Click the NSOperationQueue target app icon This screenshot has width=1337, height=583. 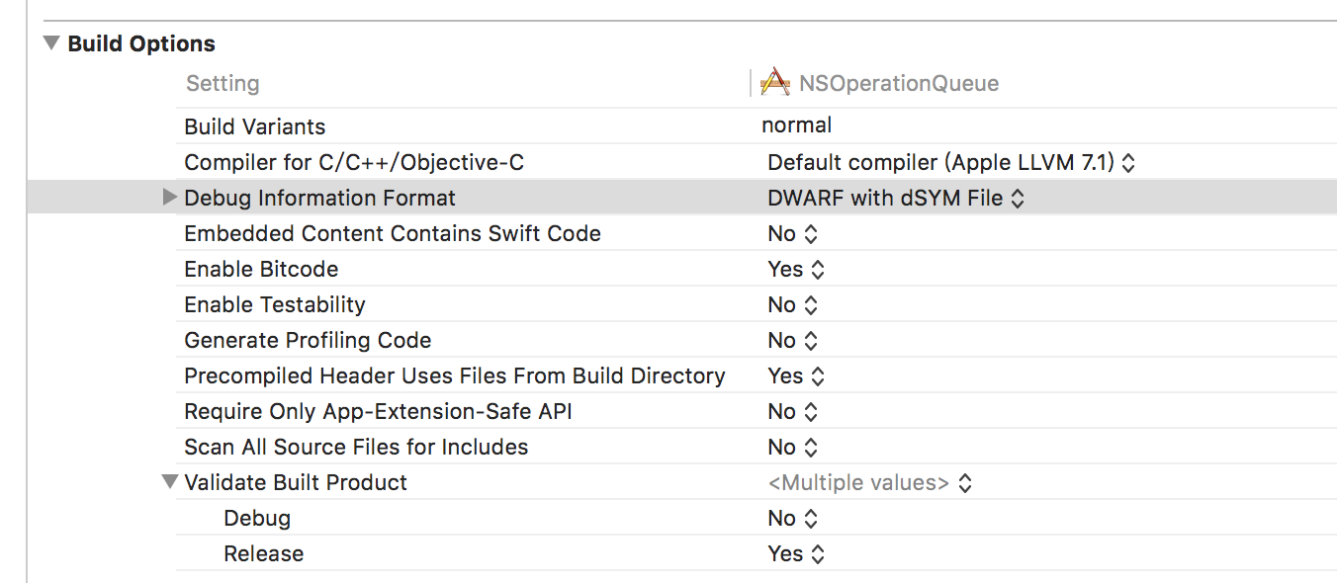click(775, 83)
